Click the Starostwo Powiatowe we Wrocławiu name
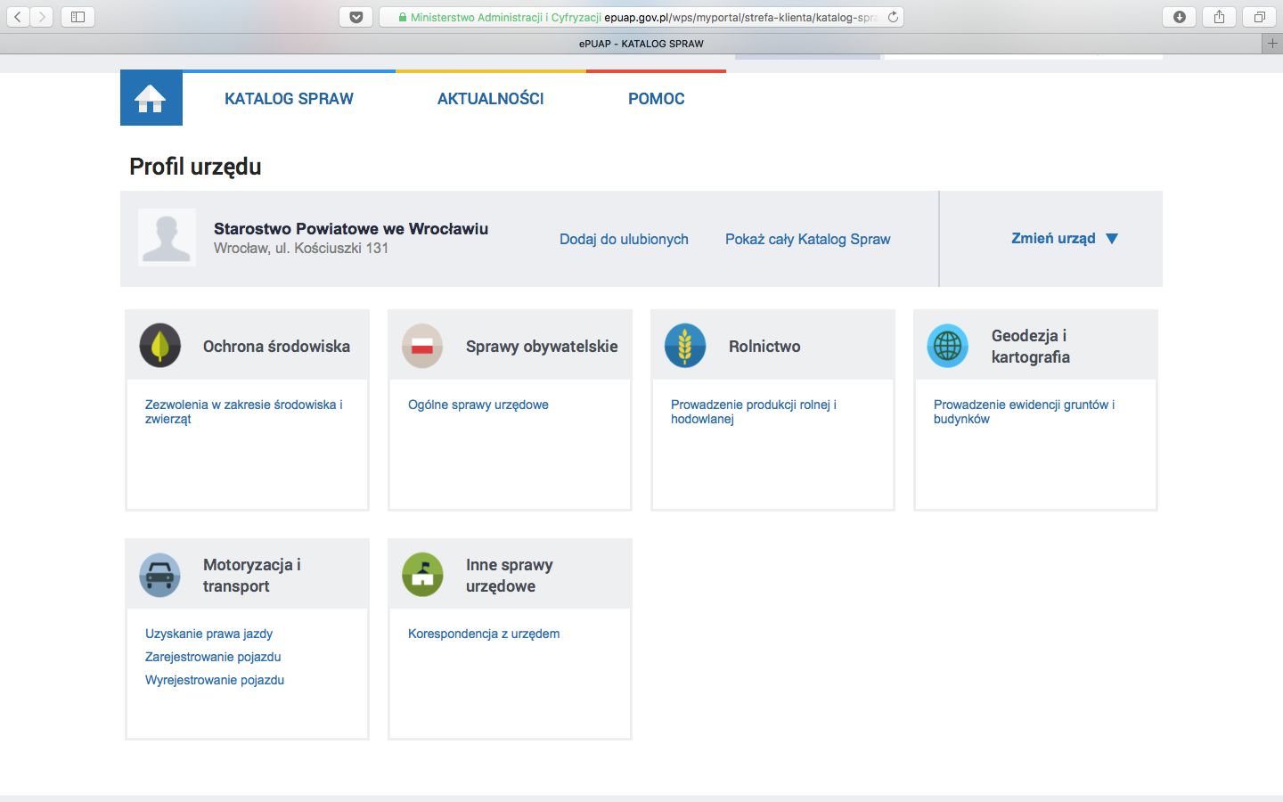 351,229
